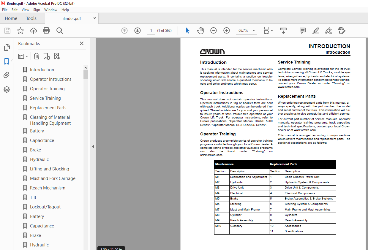
Task: Switch to the Home tab
Action: click(11, 18)
